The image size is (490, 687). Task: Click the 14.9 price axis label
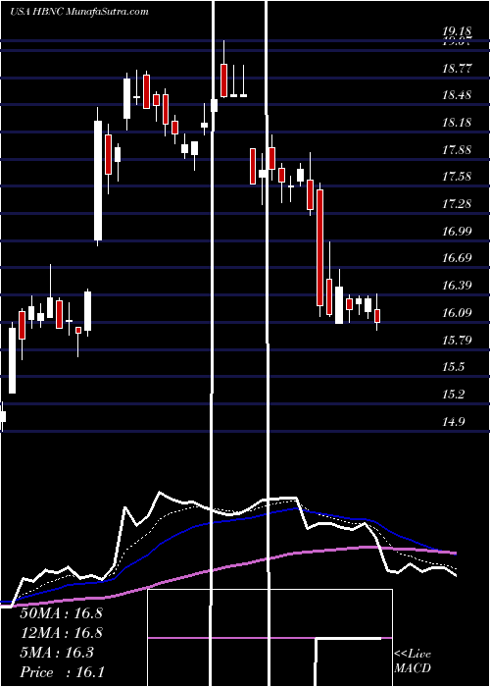[453, 422]
